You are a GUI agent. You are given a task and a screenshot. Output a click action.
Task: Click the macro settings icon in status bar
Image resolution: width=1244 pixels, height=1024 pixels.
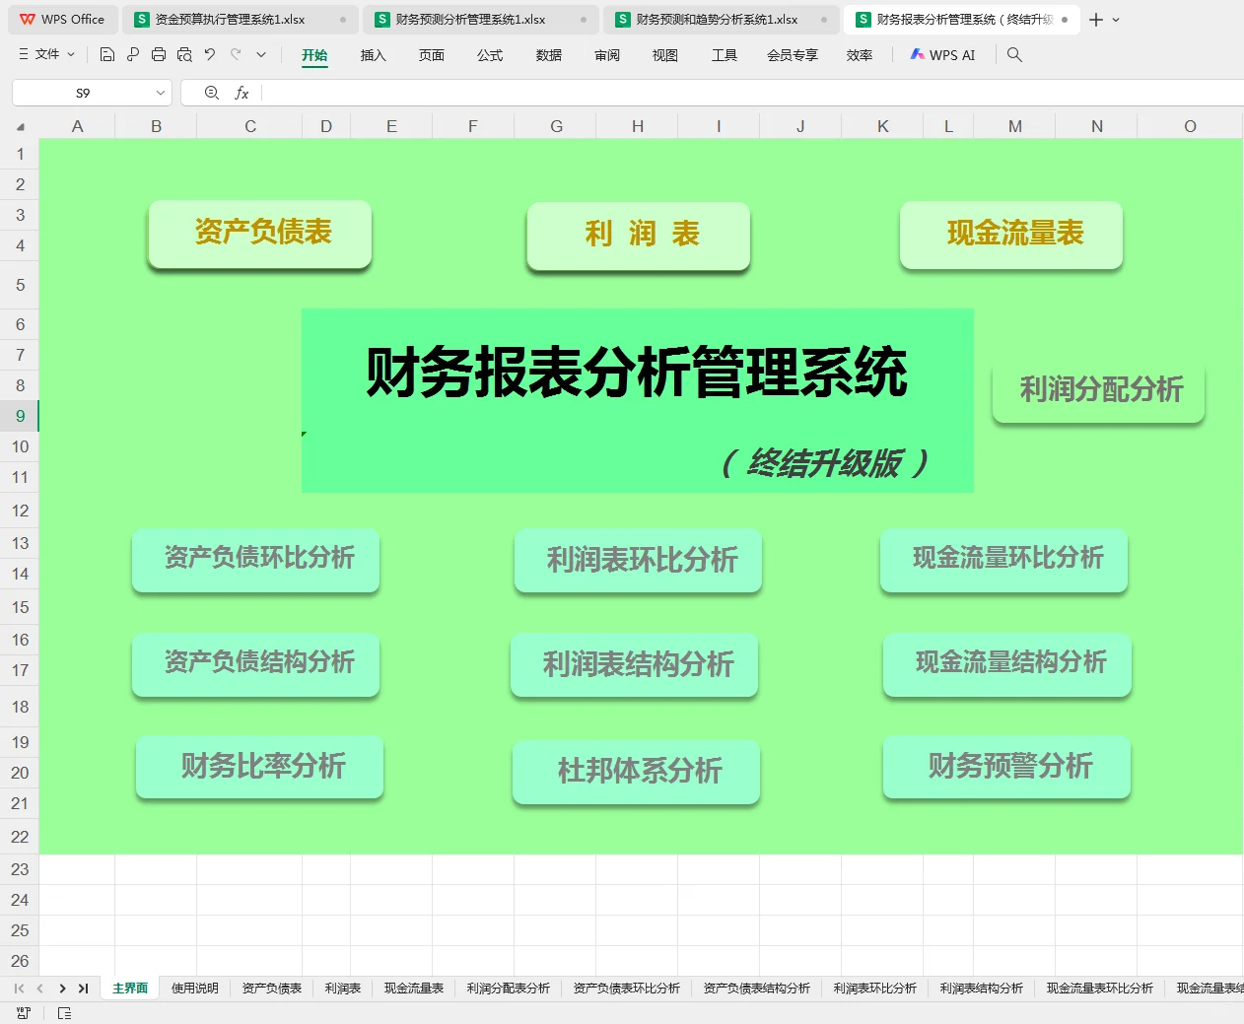(24, 1012)
